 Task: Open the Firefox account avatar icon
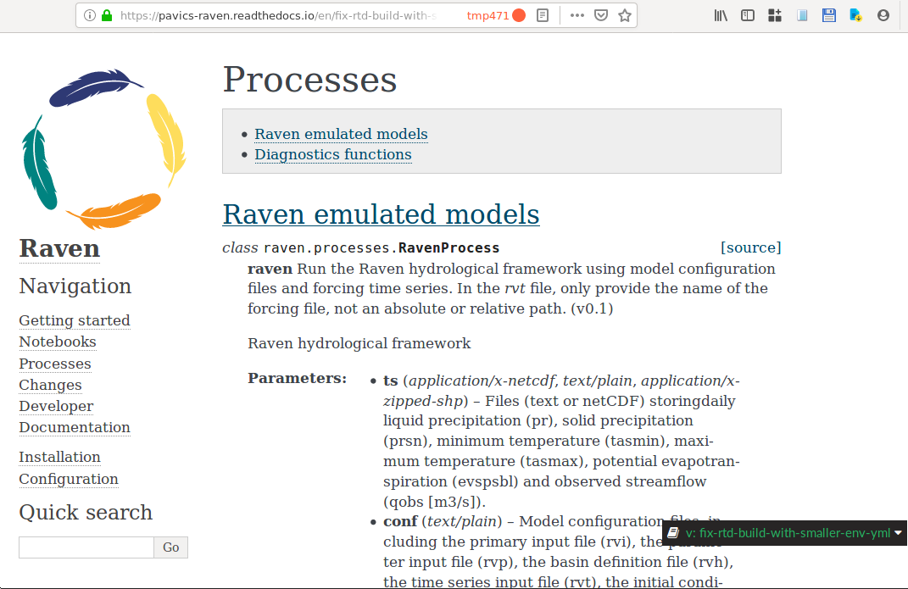(x=883, y=15)
